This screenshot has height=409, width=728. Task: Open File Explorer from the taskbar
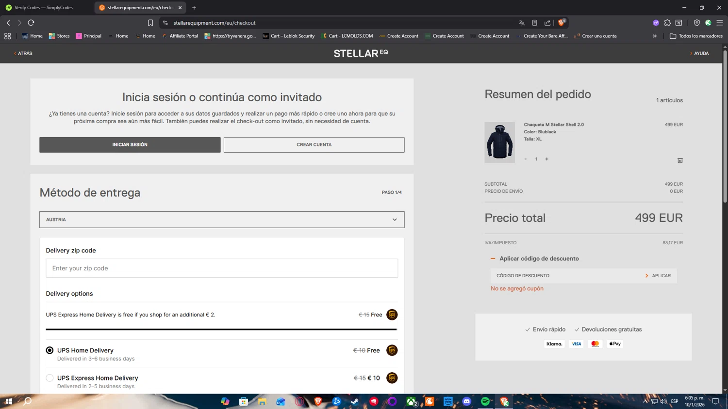(262, 401)
